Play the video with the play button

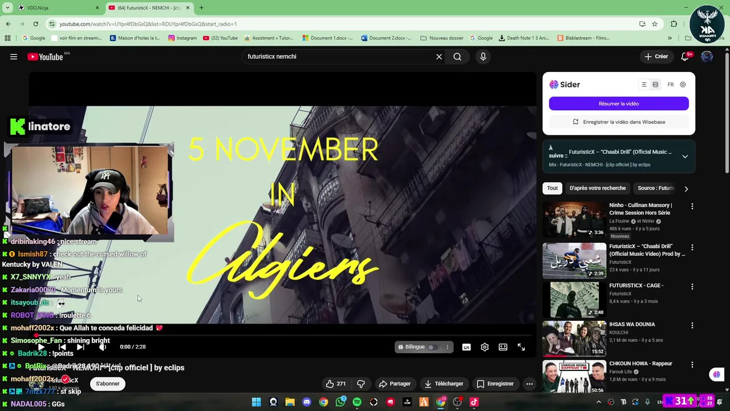click(x=41, y=346)
